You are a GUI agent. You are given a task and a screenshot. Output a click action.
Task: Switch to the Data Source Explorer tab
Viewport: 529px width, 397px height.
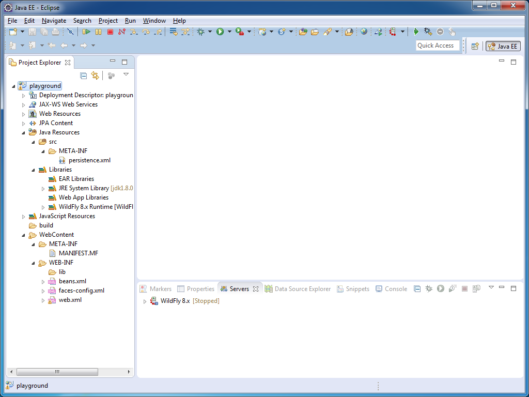coord(298,288)
